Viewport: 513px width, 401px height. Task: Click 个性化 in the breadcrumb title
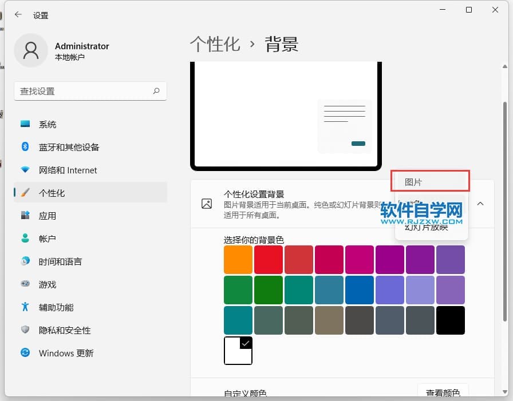(x=215, y=44)
